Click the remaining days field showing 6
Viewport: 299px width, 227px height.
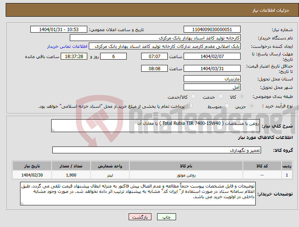(113, 56)
